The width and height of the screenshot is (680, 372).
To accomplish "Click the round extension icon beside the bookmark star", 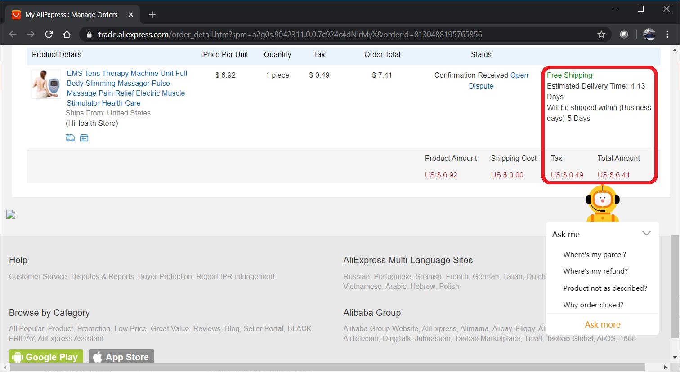I will tap(624, 35).
